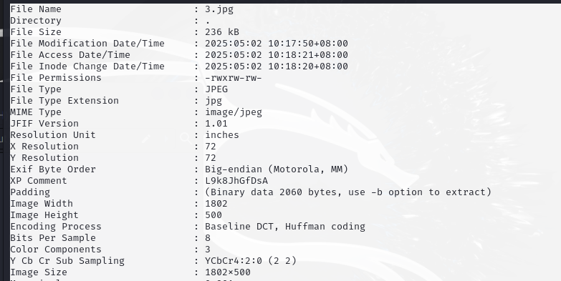The image size is (561, 281).
Task: Click the faint pencil edit overlay icon
Action: tap(146, 139)
